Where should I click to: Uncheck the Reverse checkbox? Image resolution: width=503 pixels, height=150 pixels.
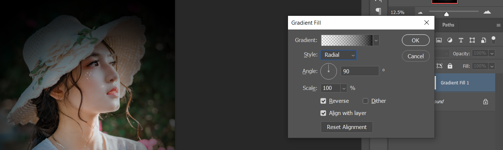324,101
